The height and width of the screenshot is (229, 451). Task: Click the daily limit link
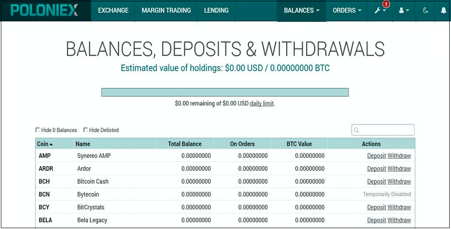(x=262, y=103)
